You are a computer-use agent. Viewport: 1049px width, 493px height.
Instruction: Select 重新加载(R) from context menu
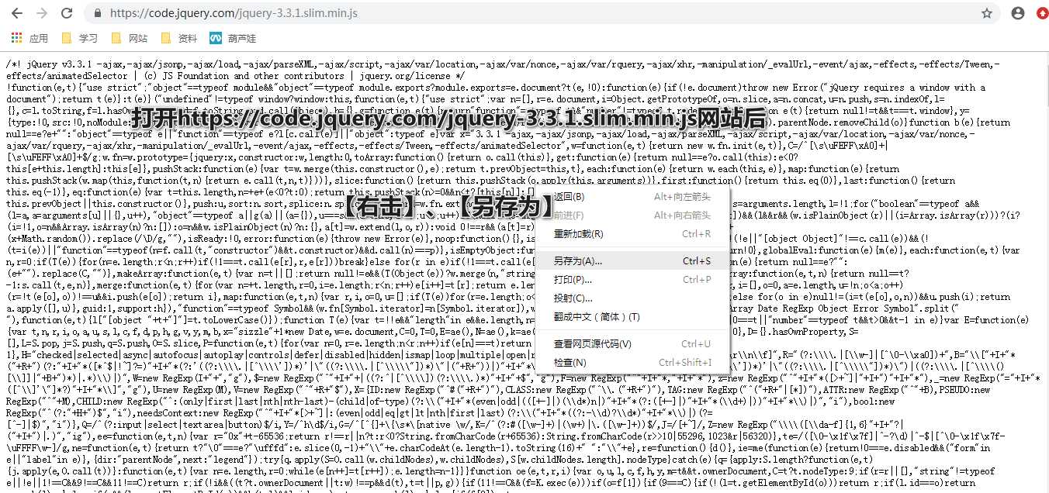(632, 234)
